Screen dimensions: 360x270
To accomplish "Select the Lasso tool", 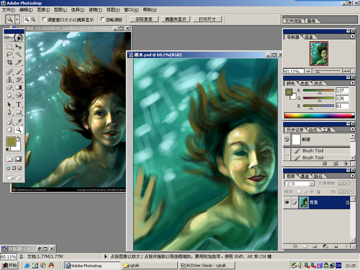I will [x=9, y=55].
